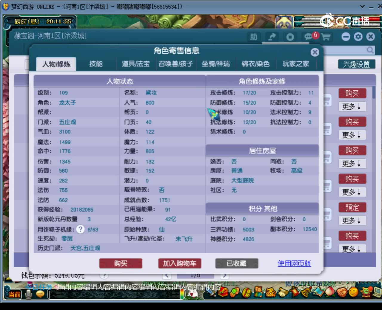Image resolution: width=382 pixels, height=310 pixels.
Task: Click the 兴趣设置 button
Action: [356, 64]
